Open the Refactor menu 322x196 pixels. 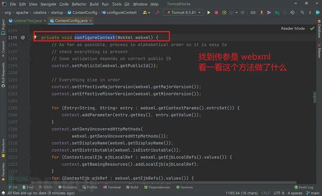(x=78, y=4)
